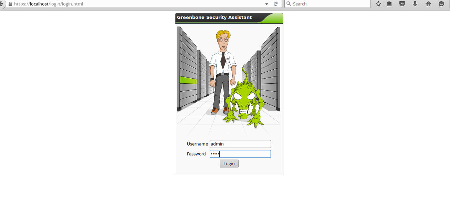Screen dimensions: 450x198
Task: Open the URL history dropdown arrow
Action: pyautogui.click(x=266, y=4)
